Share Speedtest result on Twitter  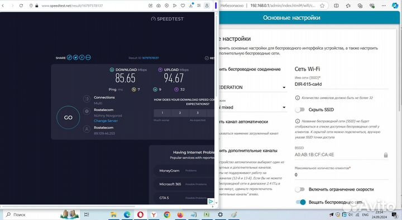point(75,57)
